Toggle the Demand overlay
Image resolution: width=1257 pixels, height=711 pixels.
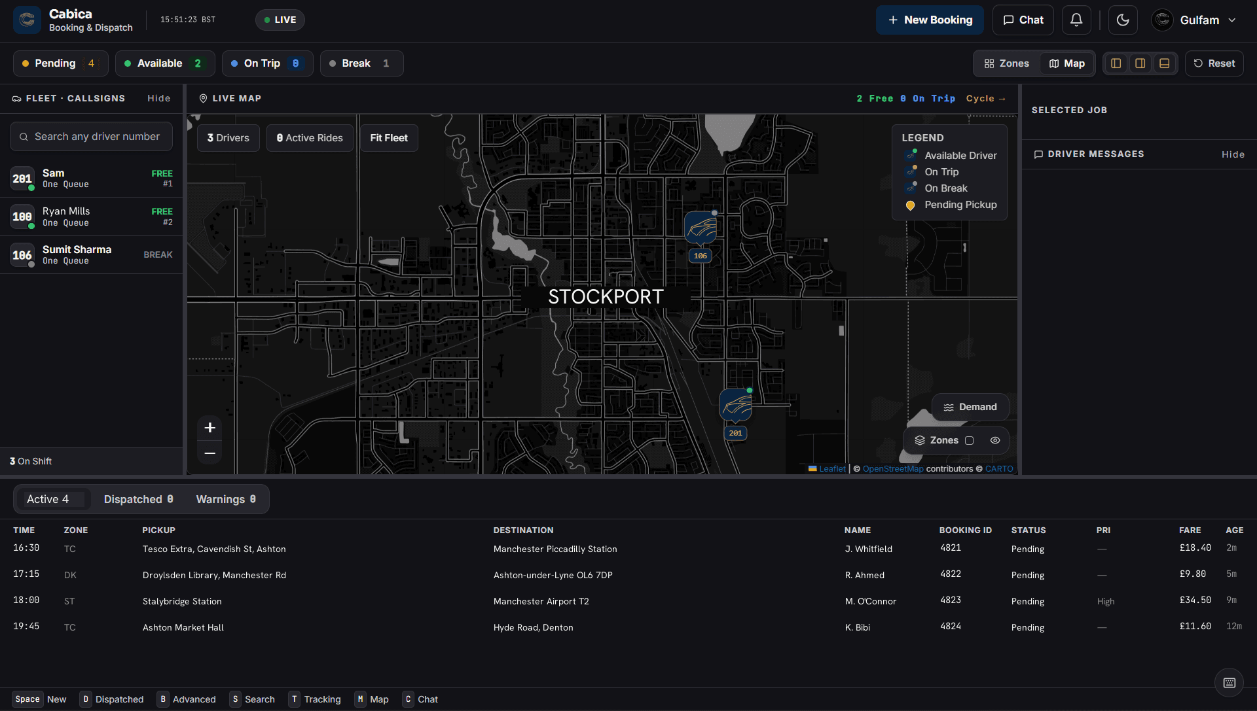970,407
